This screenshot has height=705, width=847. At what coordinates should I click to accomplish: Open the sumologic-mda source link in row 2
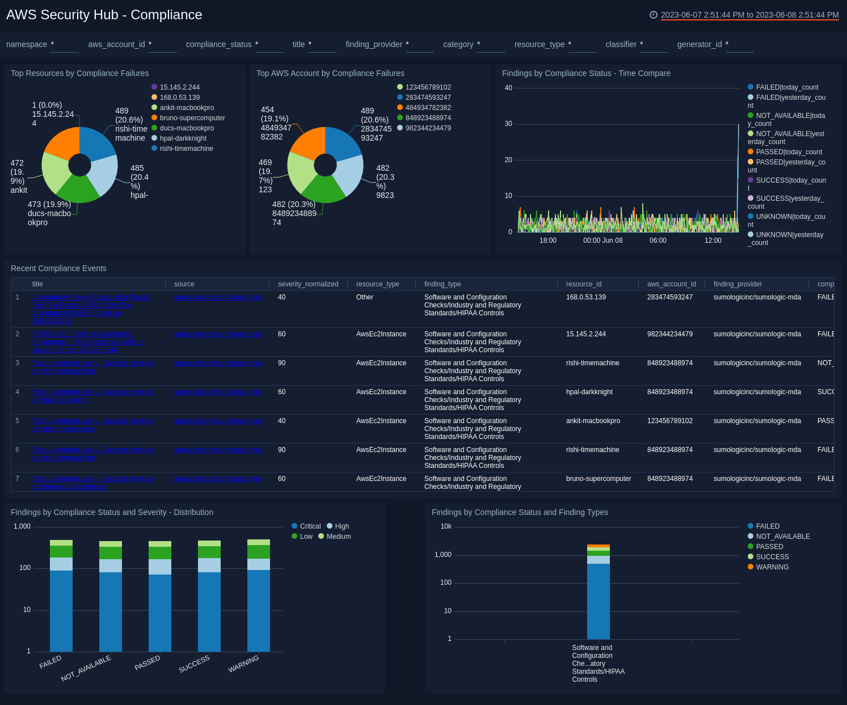[218, 334]
